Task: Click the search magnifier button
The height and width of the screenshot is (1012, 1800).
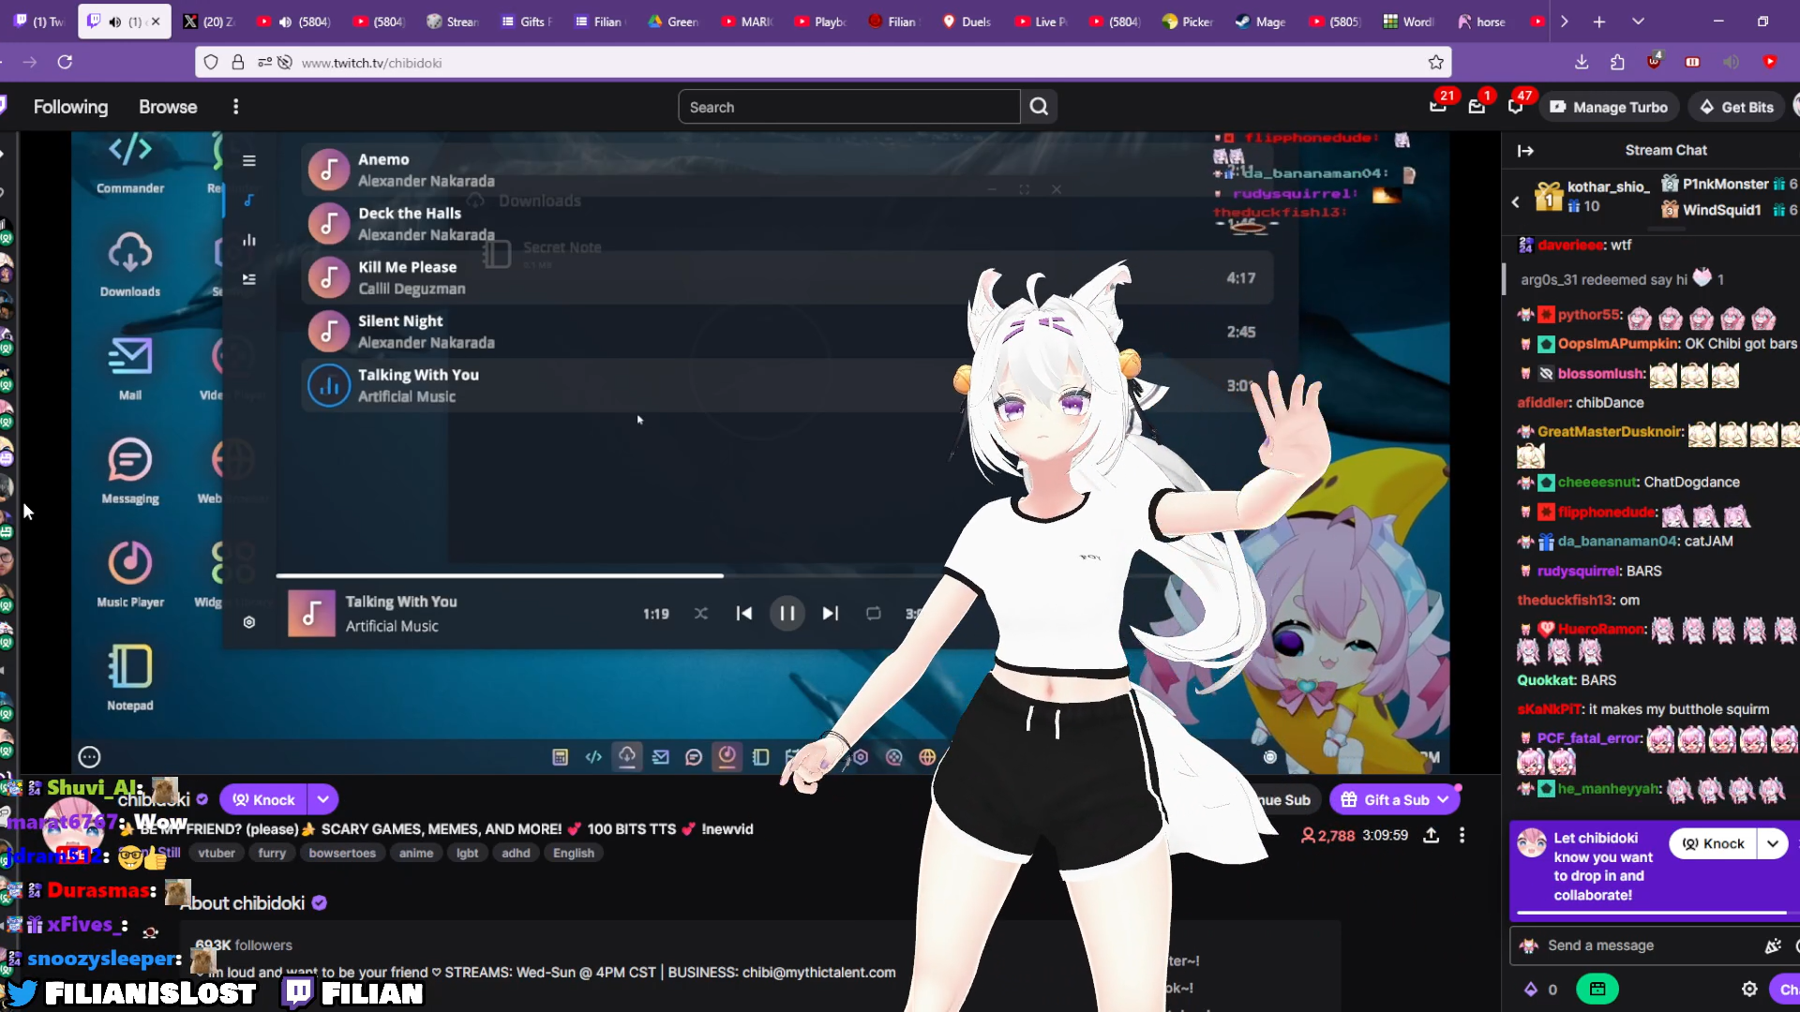Action: (x=1039, y=107)
